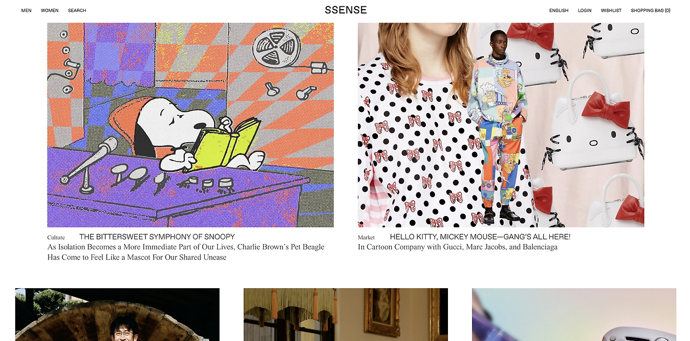This screenshot has height=341, width=690.
Task: Click SEARCH in the top navigation
Action: point(77,11)
